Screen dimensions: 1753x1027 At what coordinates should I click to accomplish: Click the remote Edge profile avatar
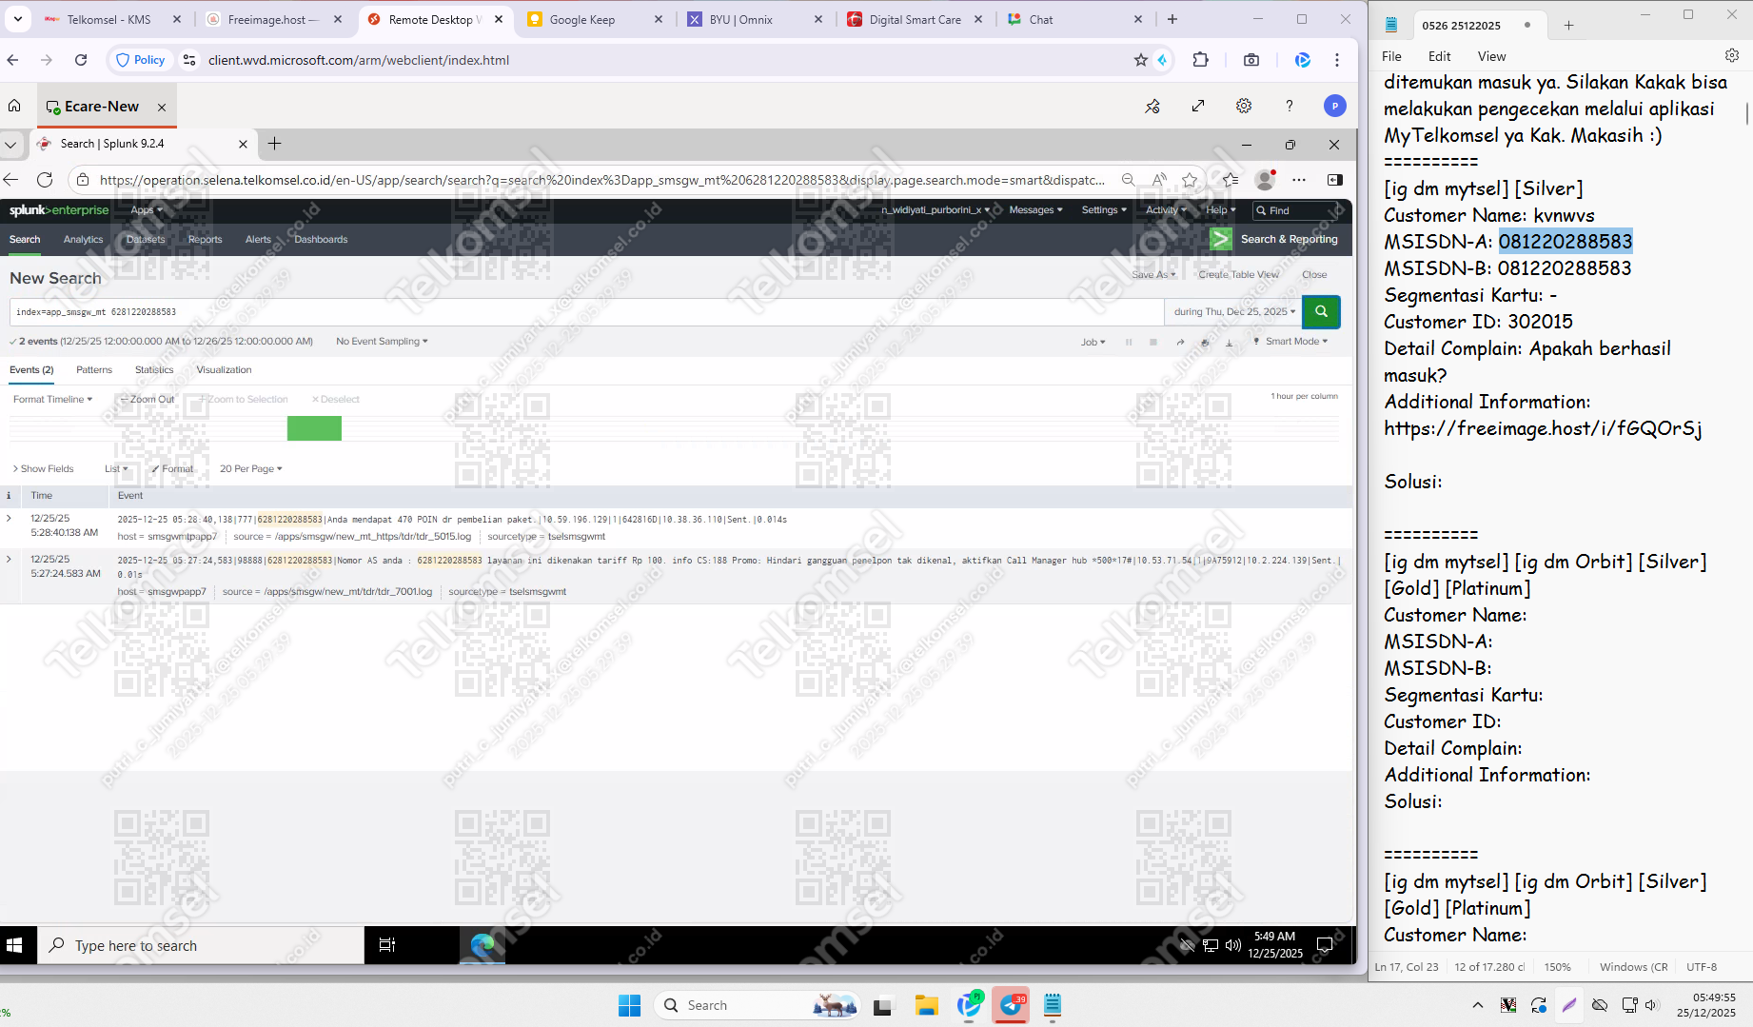coord(1265,179)
